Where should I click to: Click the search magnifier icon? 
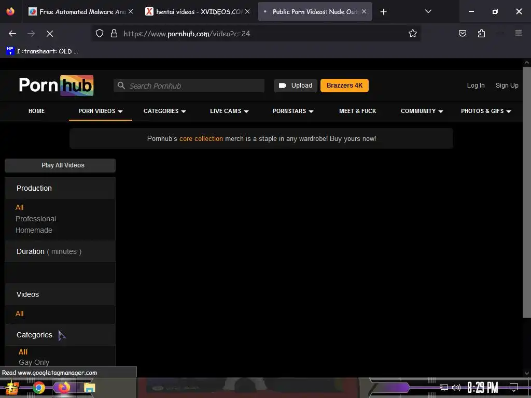[121, 86]
